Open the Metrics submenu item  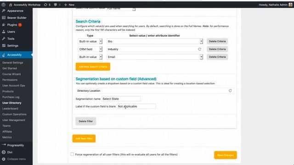click(7, 137)
